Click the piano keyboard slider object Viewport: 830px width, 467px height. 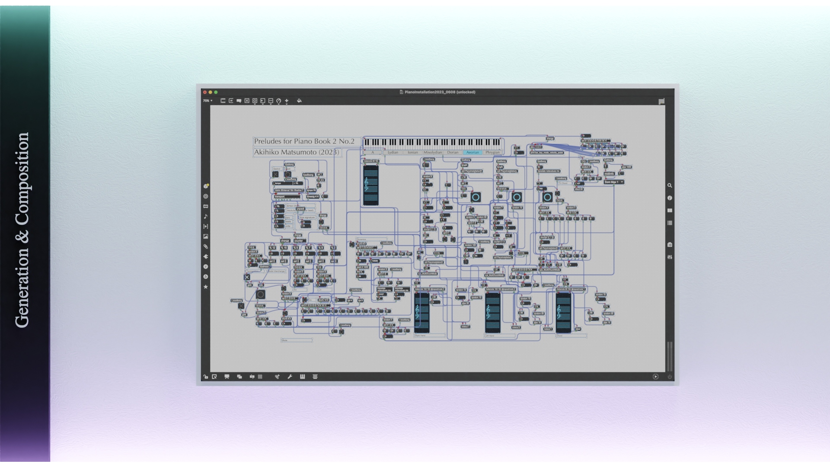(432, 142)
